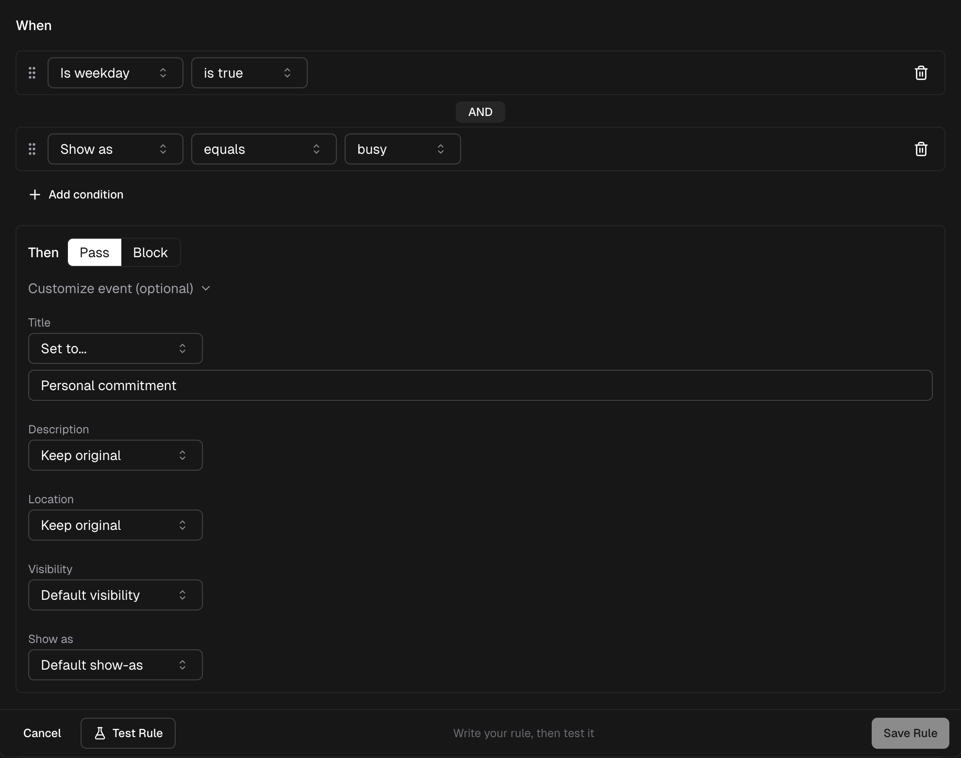This screenshot has width=961, height=758.
Task: Collapse the Customize event (optional) section
Action: tap(119, 288)
